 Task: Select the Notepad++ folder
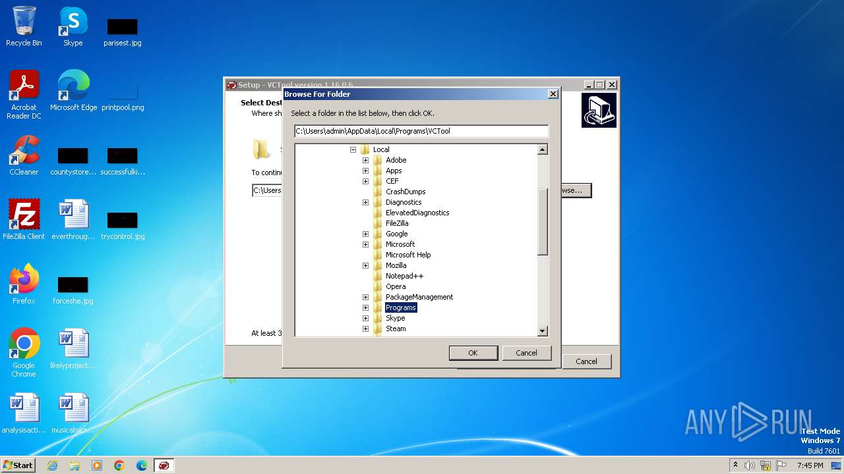(x=404, y=276)
